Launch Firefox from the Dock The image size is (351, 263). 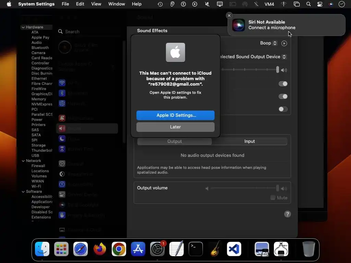(100, 249)
